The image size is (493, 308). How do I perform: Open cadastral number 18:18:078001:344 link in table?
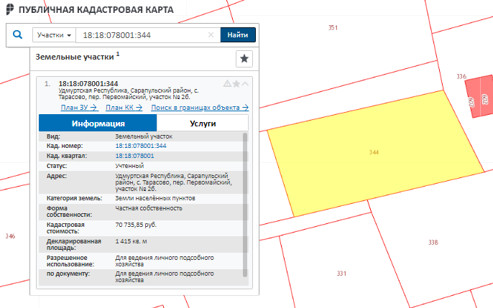141,146
